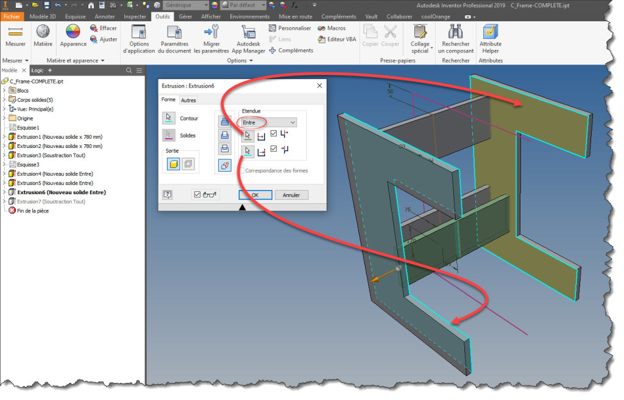The width and height of the screenshot is (624, 400).
Task: Switch to the Autres tab in Extrusion dialog
Action: 188,100
